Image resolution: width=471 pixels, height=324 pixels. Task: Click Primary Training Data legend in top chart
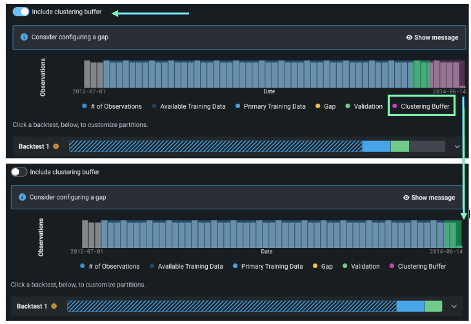[274, 106]
